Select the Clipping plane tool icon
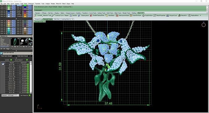The width and height of the screenshot is (209, 113). 79,15
